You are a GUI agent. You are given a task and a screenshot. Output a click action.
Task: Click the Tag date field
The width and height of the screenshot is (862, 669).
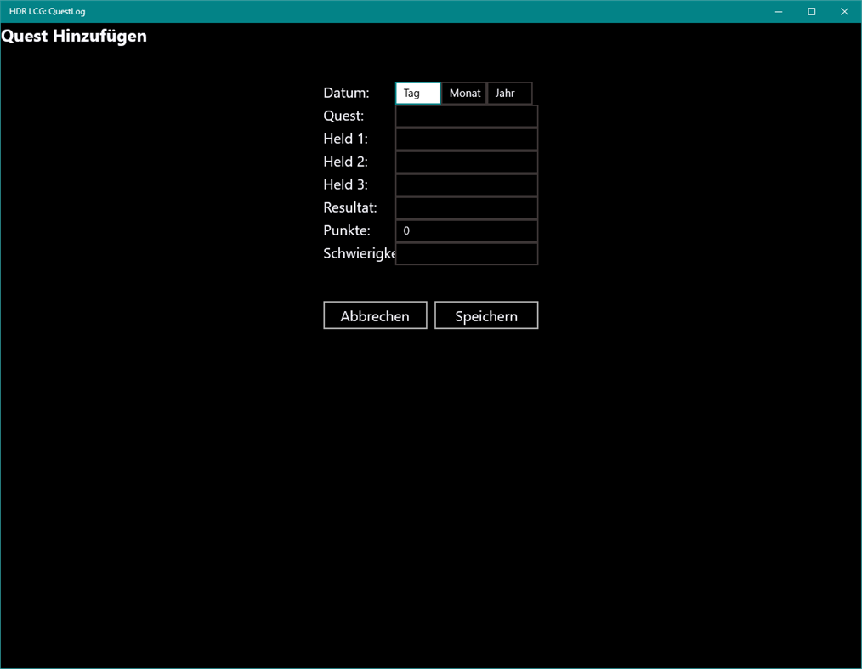tap(417, 93)
